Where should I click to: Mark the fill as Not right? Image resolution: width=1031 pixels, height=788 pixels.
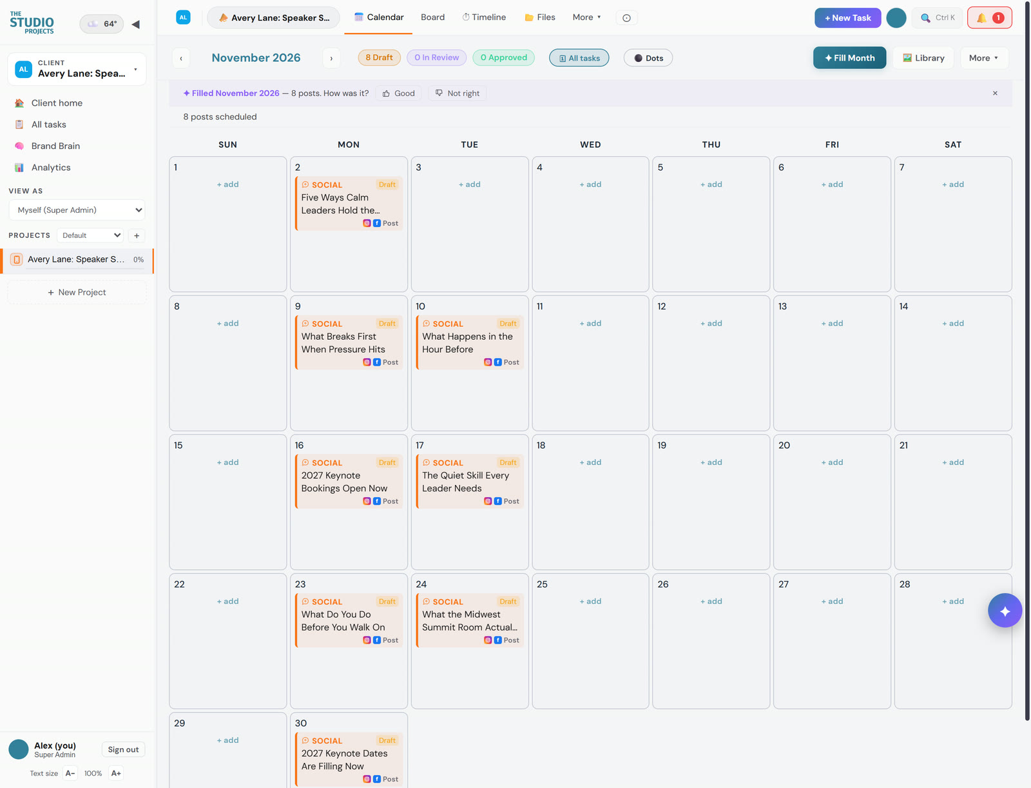(x=458, y=94)
